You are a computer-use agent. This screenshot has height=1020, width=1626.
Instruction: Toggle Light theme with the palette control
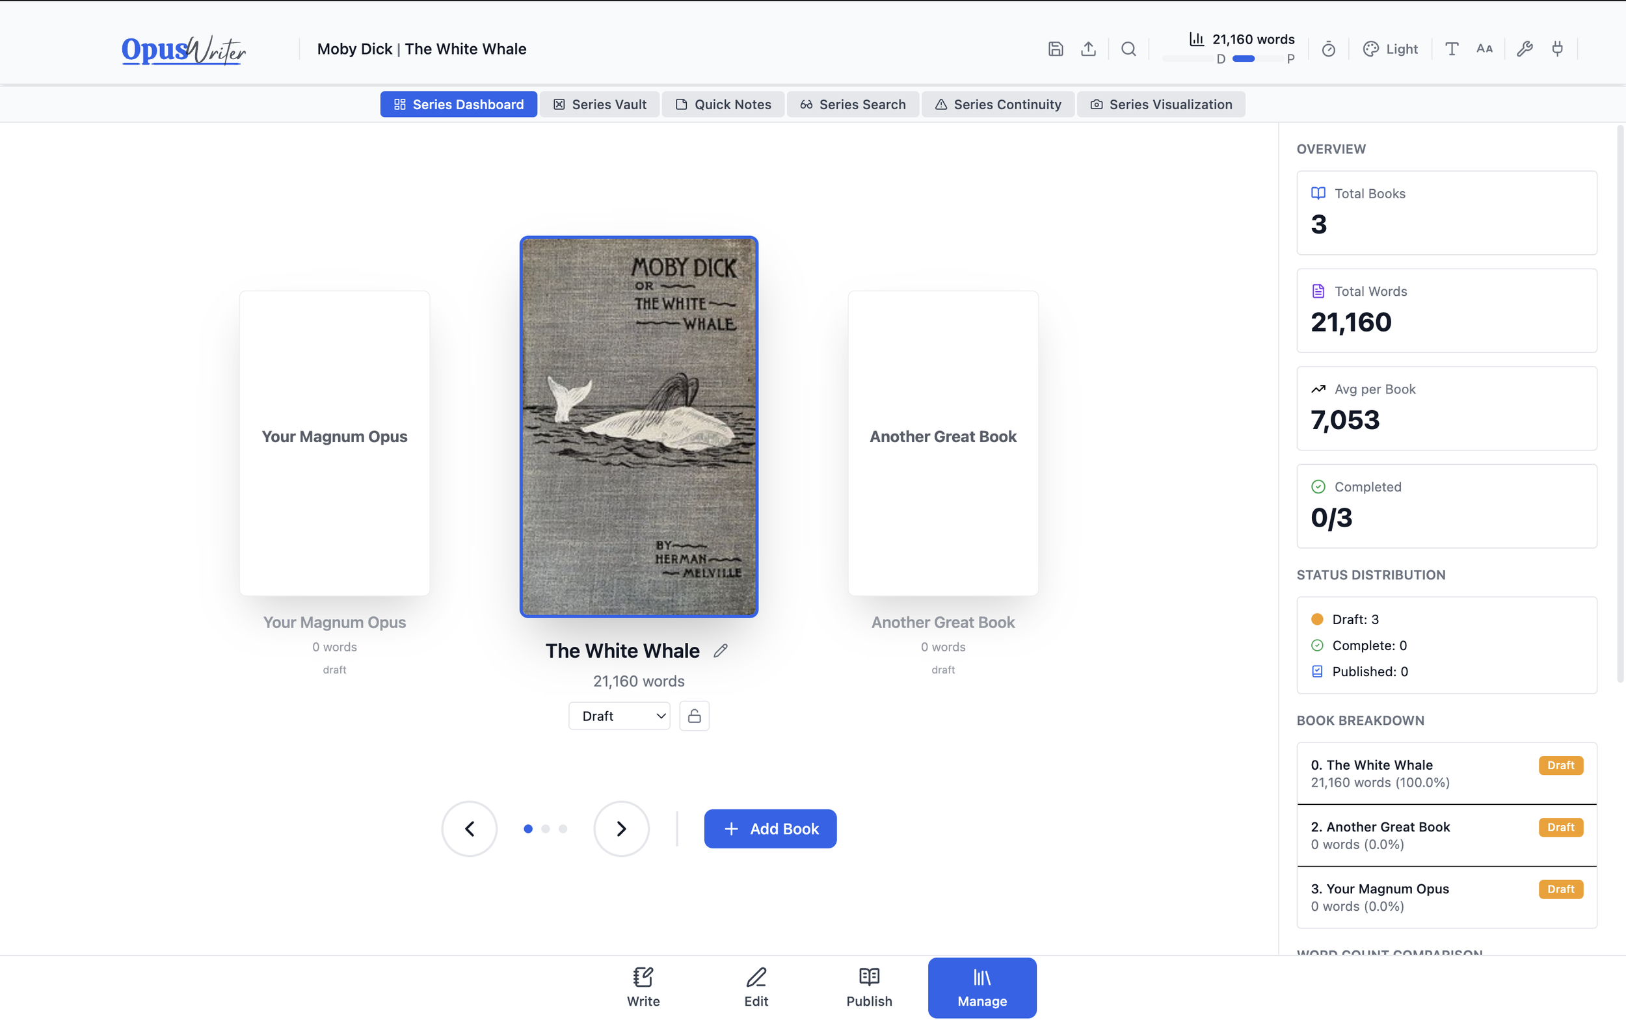tap(1391, 49)
